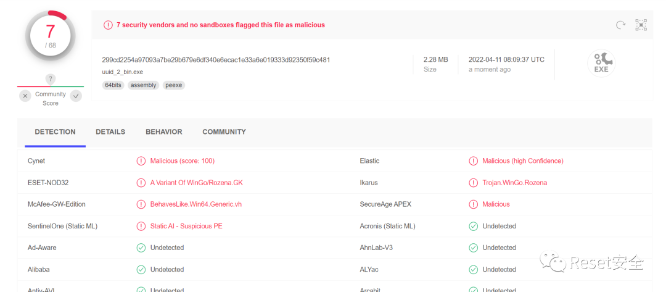
Task: Open the similarity graph icon
Action: coord(641,25)
